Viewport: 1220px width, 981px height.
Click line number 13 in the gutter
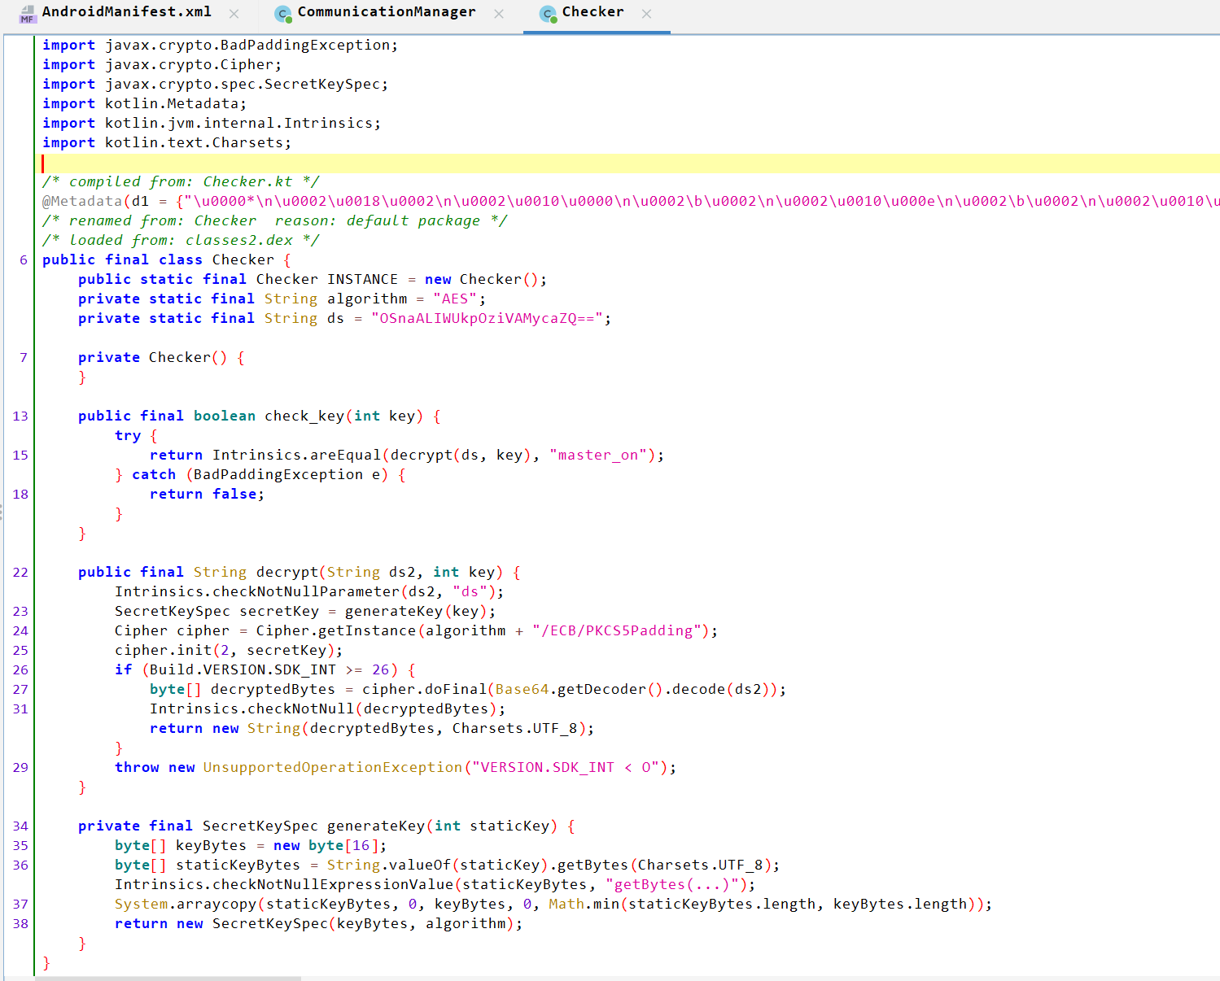click(20, 416)
